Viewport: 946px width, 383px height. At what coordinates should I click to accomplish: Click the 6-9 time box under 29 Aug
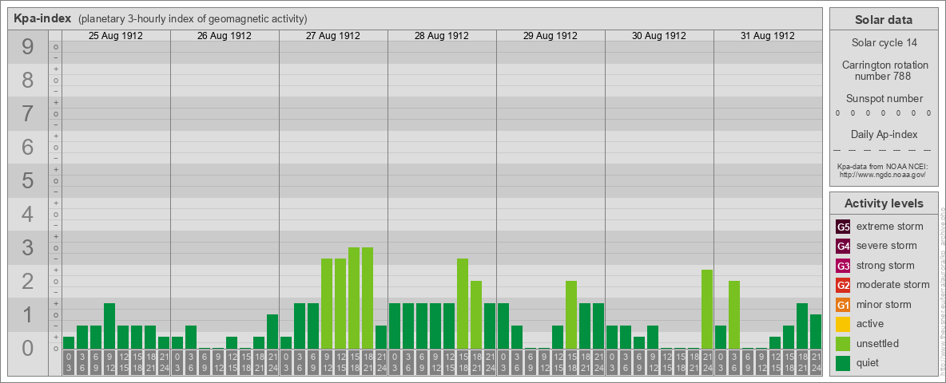point(531,363)
